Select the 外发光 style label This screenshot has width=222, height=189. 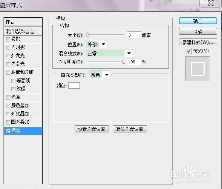[18, 55]
